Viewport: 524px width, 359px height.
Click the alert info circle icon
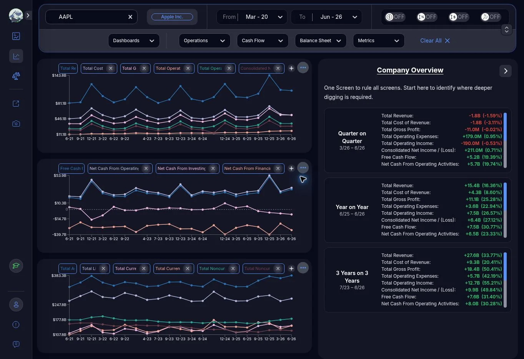16,324
